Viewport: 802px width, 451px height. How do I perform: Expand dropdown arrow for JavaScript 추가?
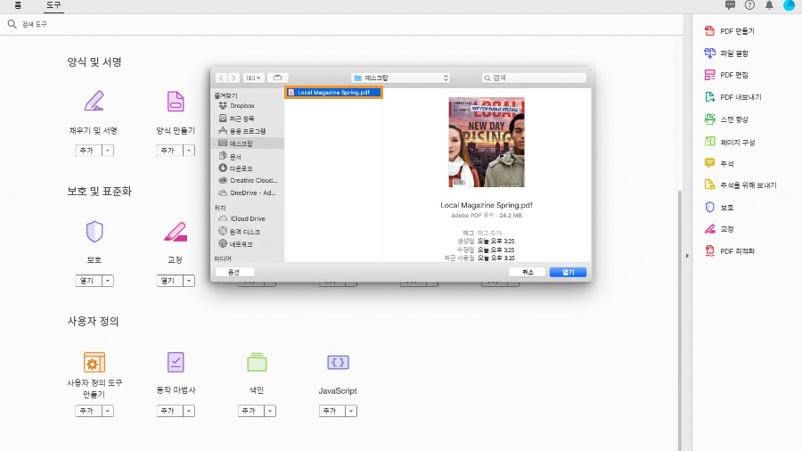[351, 411]
